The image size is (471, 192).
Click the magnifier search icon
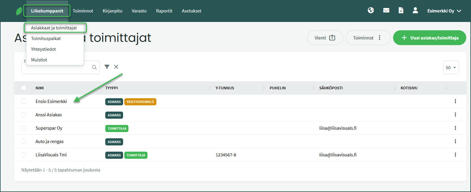(x=94, y=67)
